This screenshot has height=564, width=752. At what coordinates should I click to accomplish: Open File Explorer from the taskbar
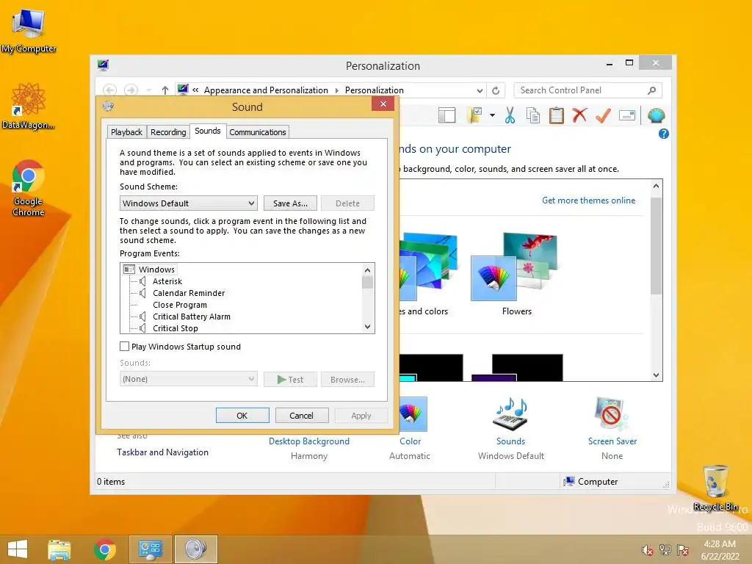(x=59, y=549)
